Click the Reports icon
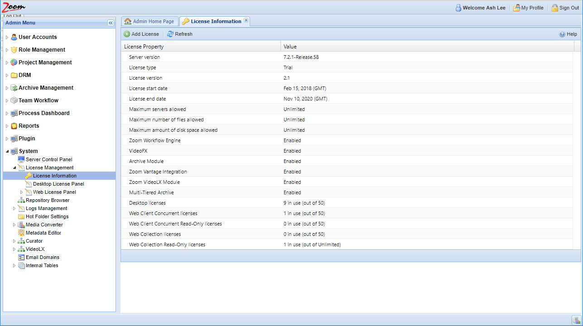 (x=14, y=126)
